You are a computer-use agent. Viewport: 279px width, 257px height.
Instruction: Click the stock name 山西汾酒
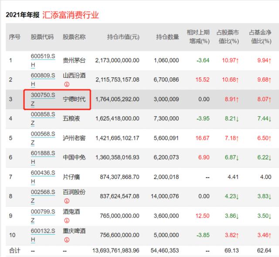(x=74, y=75)
